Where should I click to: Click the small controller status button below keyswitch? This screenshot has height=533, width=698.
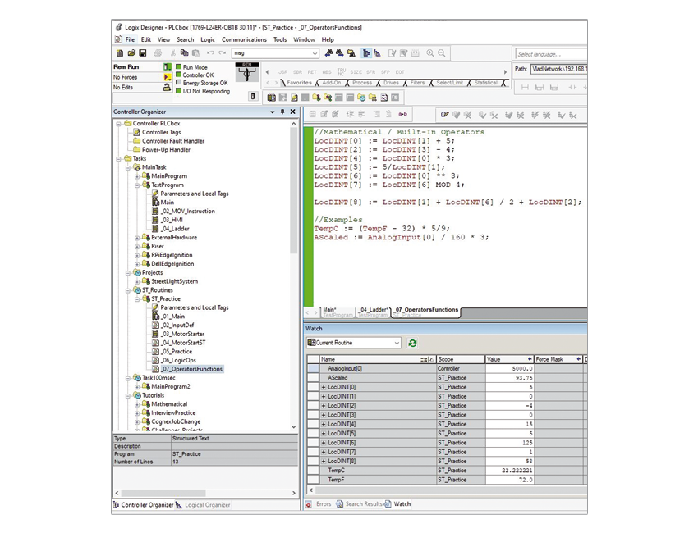pyautogui.click(x=253, y=96)
